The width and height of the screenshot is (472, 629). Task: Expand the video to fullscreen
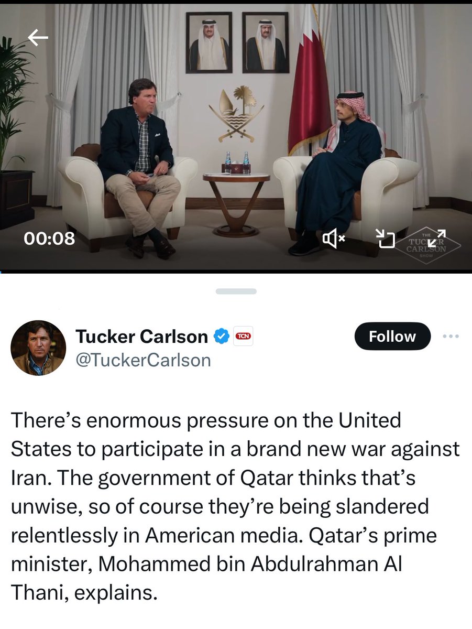(x=437, y=238)
